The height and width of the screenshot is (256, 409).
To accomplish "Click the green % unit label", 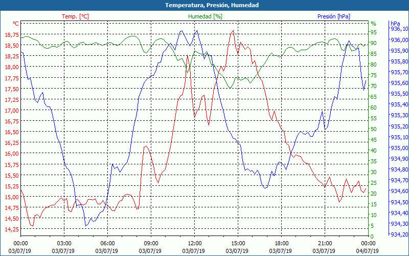I will click(374, 24).
